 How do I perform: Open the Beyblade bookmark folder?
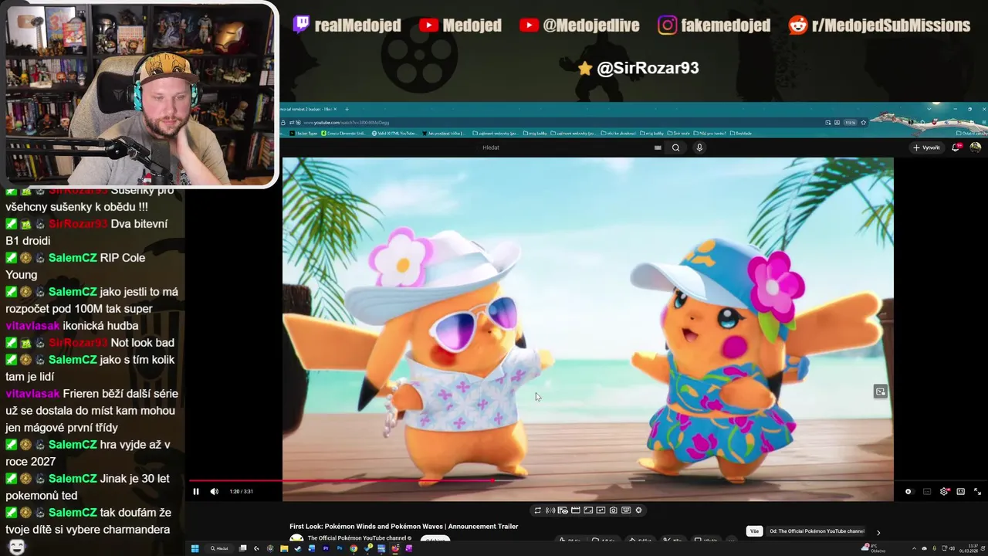742,134
